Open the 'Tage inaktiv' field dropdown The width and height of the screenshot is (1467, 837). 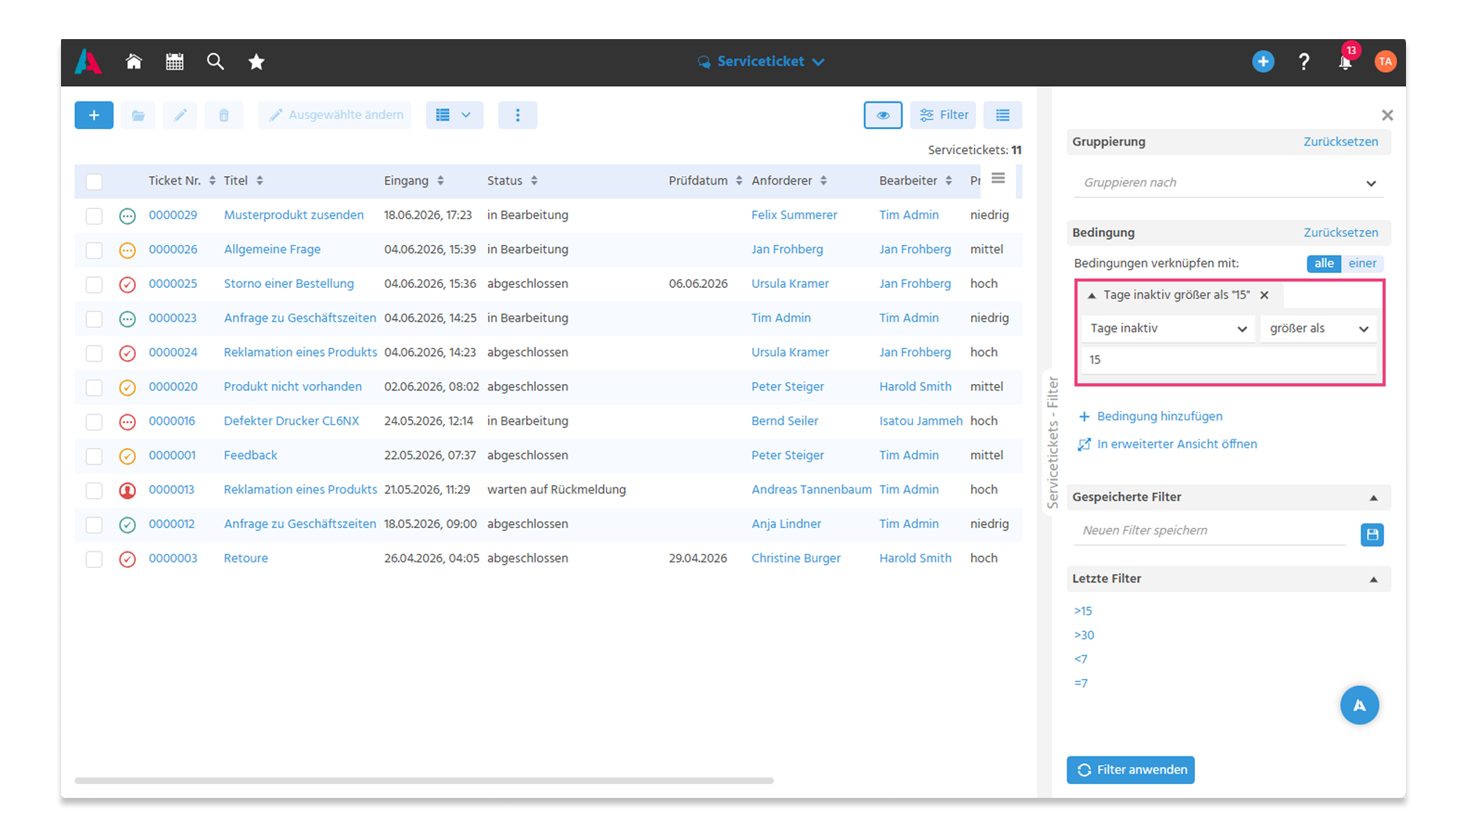[x=1168, y=329]
